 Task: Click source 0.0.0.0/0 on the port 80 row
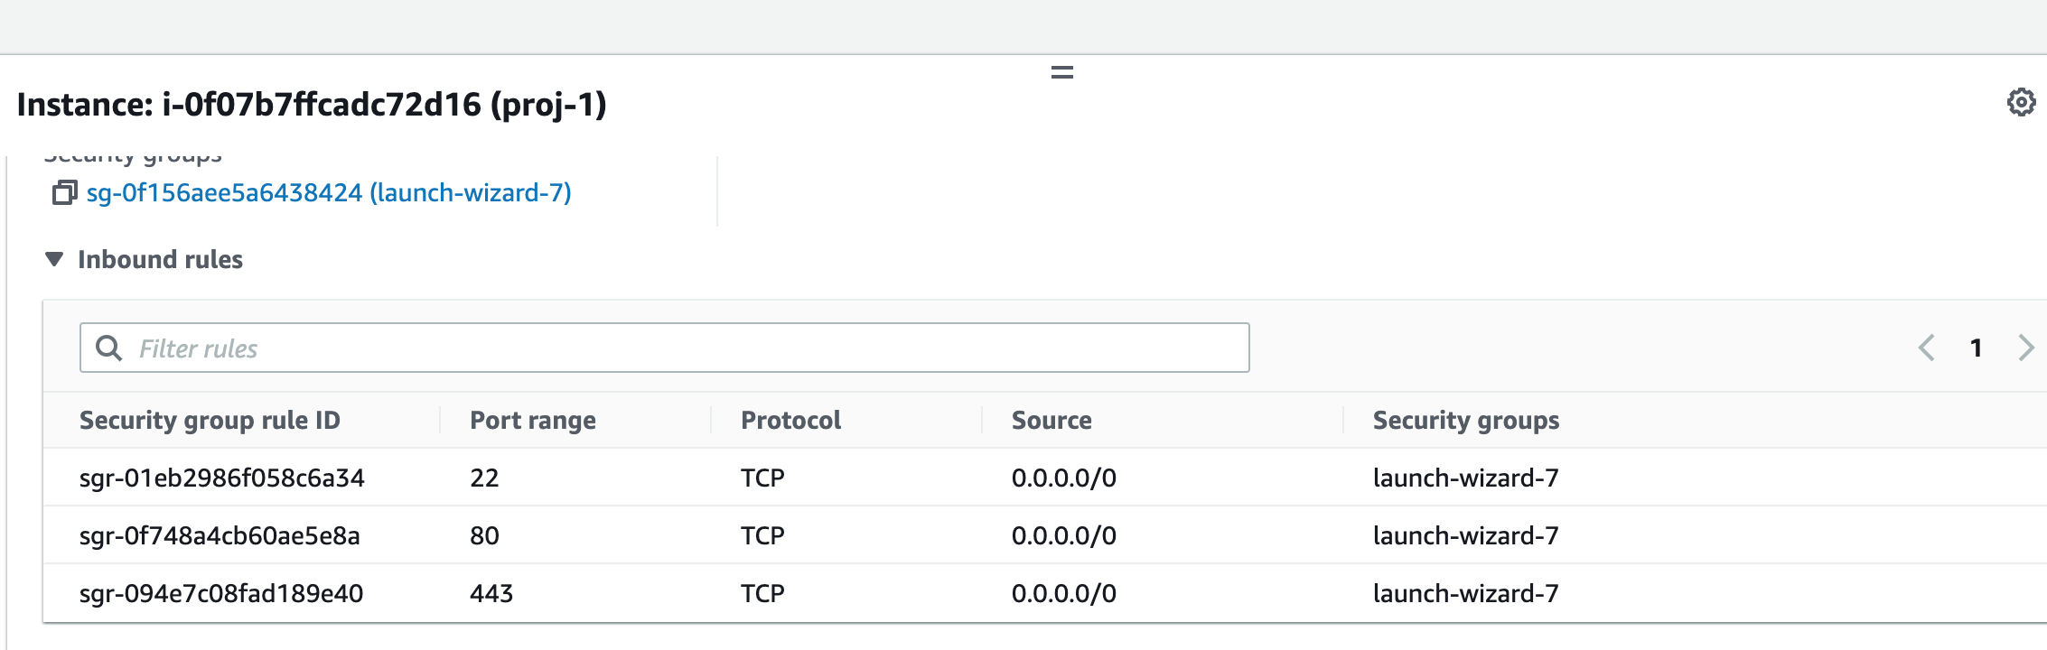(x=1062, y=535)
